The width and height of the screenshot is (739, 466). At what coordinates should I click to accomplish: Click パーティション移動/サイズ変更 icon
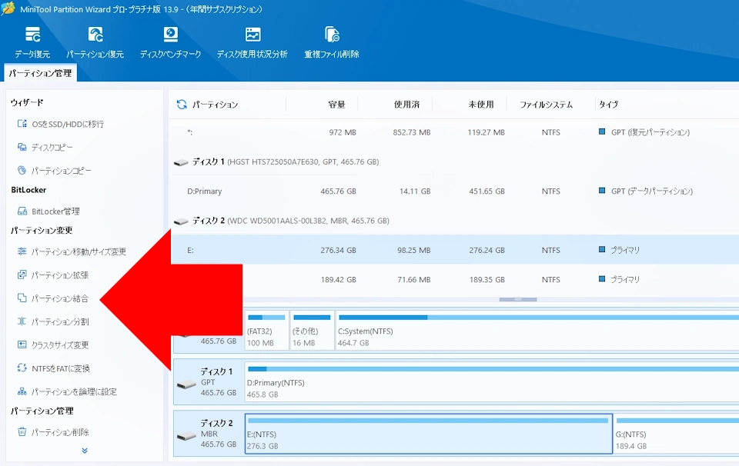click(x=22, y=251)
